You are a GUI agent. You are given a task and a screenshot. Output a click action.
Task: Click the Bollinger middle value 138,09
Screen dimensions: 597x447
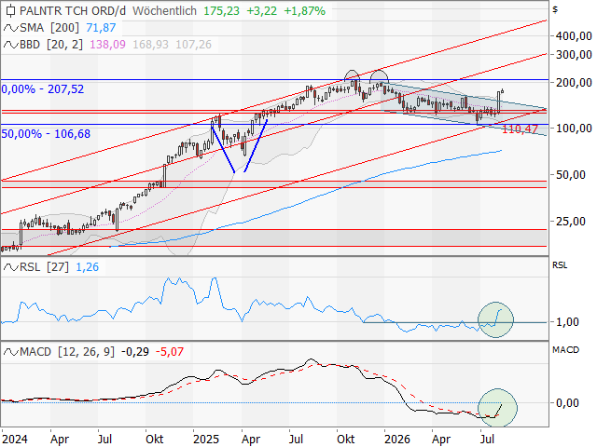[107, 45]
